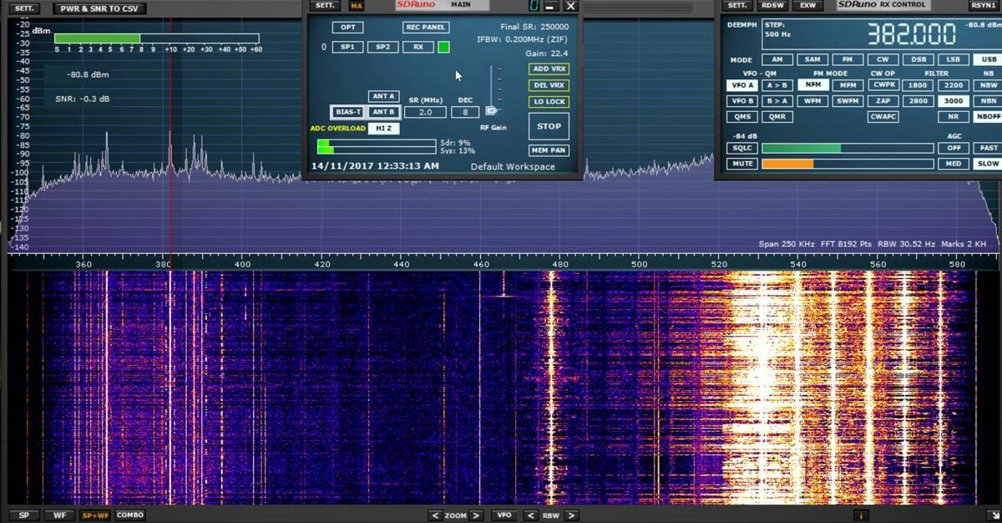1002x523 pixels.
Task: Click the RBW increase right arrow
Action: [x=571, y=515]
